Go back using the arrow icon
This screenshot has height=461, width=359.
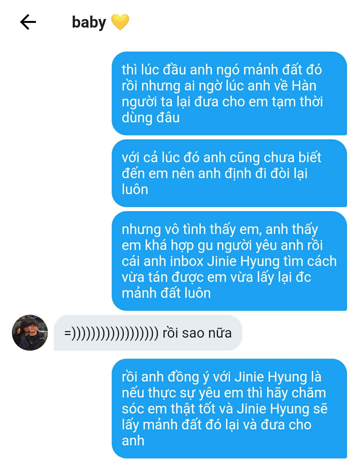(28, 22)
